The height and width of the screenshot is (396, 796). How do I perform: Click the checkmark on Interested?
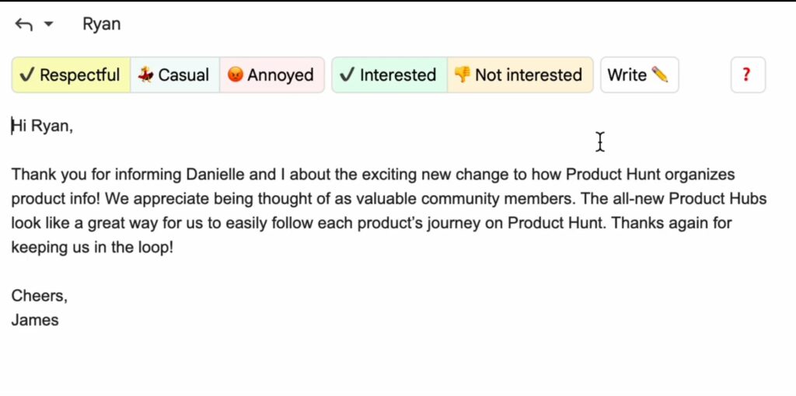click(347, 75)
